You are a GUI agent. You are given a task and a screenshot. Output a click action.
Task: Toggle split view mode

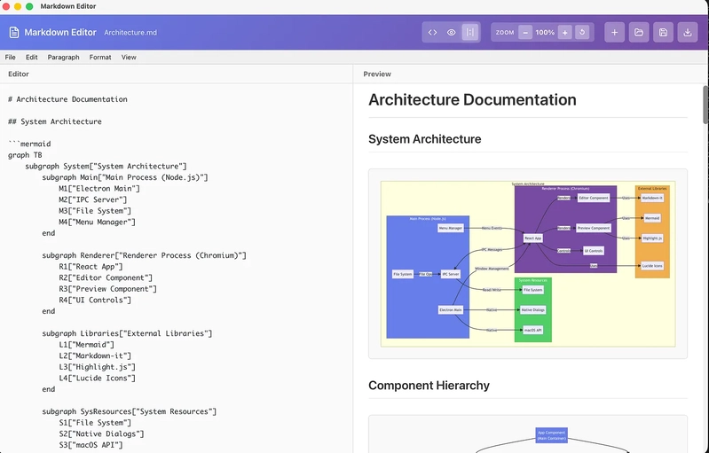pyautogui.click(x=470, y=33)
